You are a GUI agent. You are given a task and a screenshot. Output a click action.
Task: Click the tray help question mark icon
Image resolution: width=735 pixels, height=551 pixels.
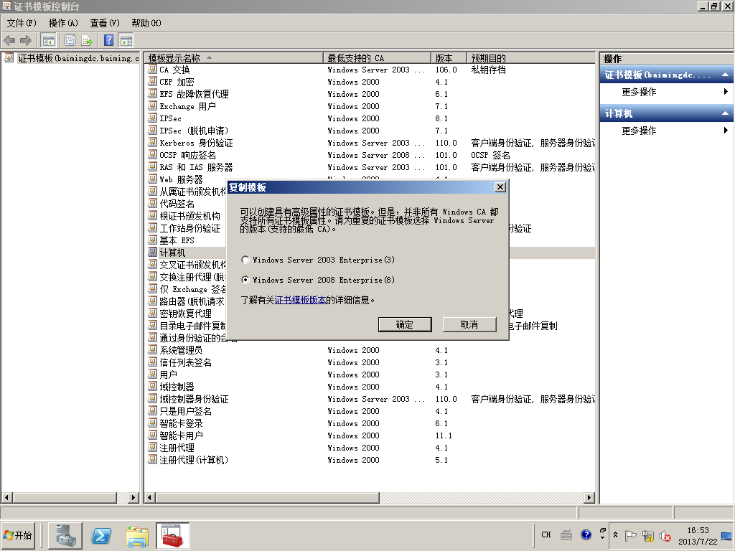point(586,534)
